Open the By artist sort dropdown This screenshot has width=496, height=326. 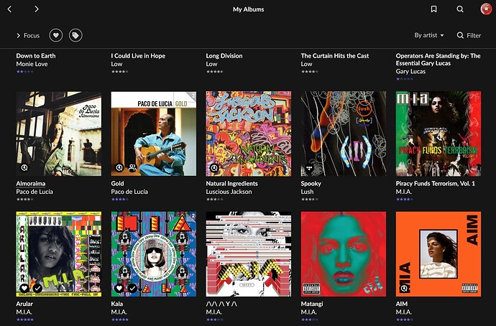pos(429,35)
